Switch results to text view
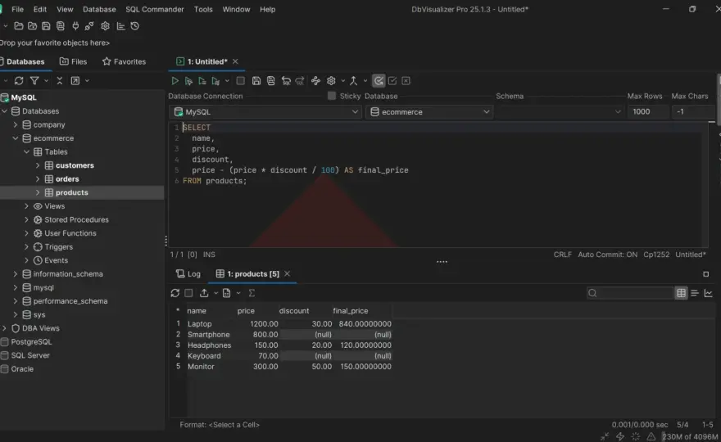This screenshot has height=442, width=721. (x=695, y=293)
